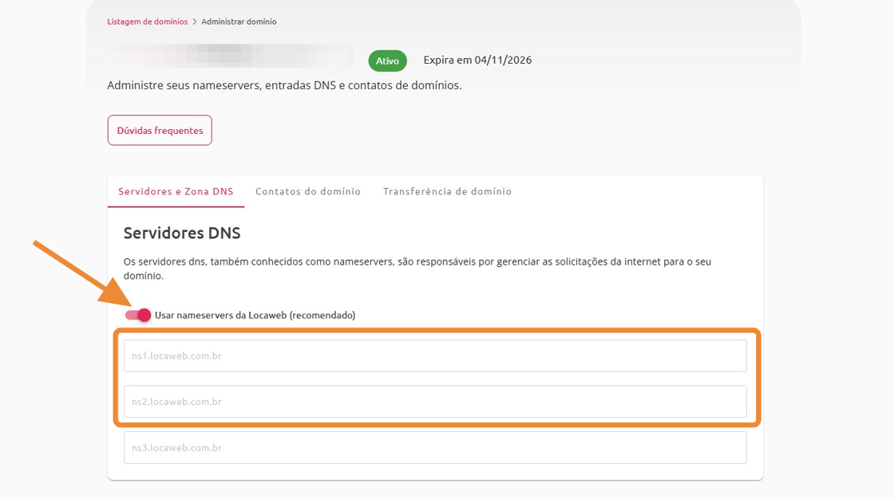Focus the ns2.locaweb.com.br nameserver field
The width and height of the screenshot is (894, 499).
click(x=435, y=402)
